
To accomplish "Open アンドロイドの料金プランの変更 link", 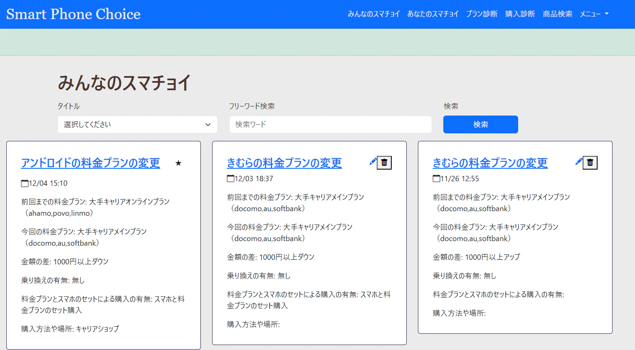I will [91, 163].
